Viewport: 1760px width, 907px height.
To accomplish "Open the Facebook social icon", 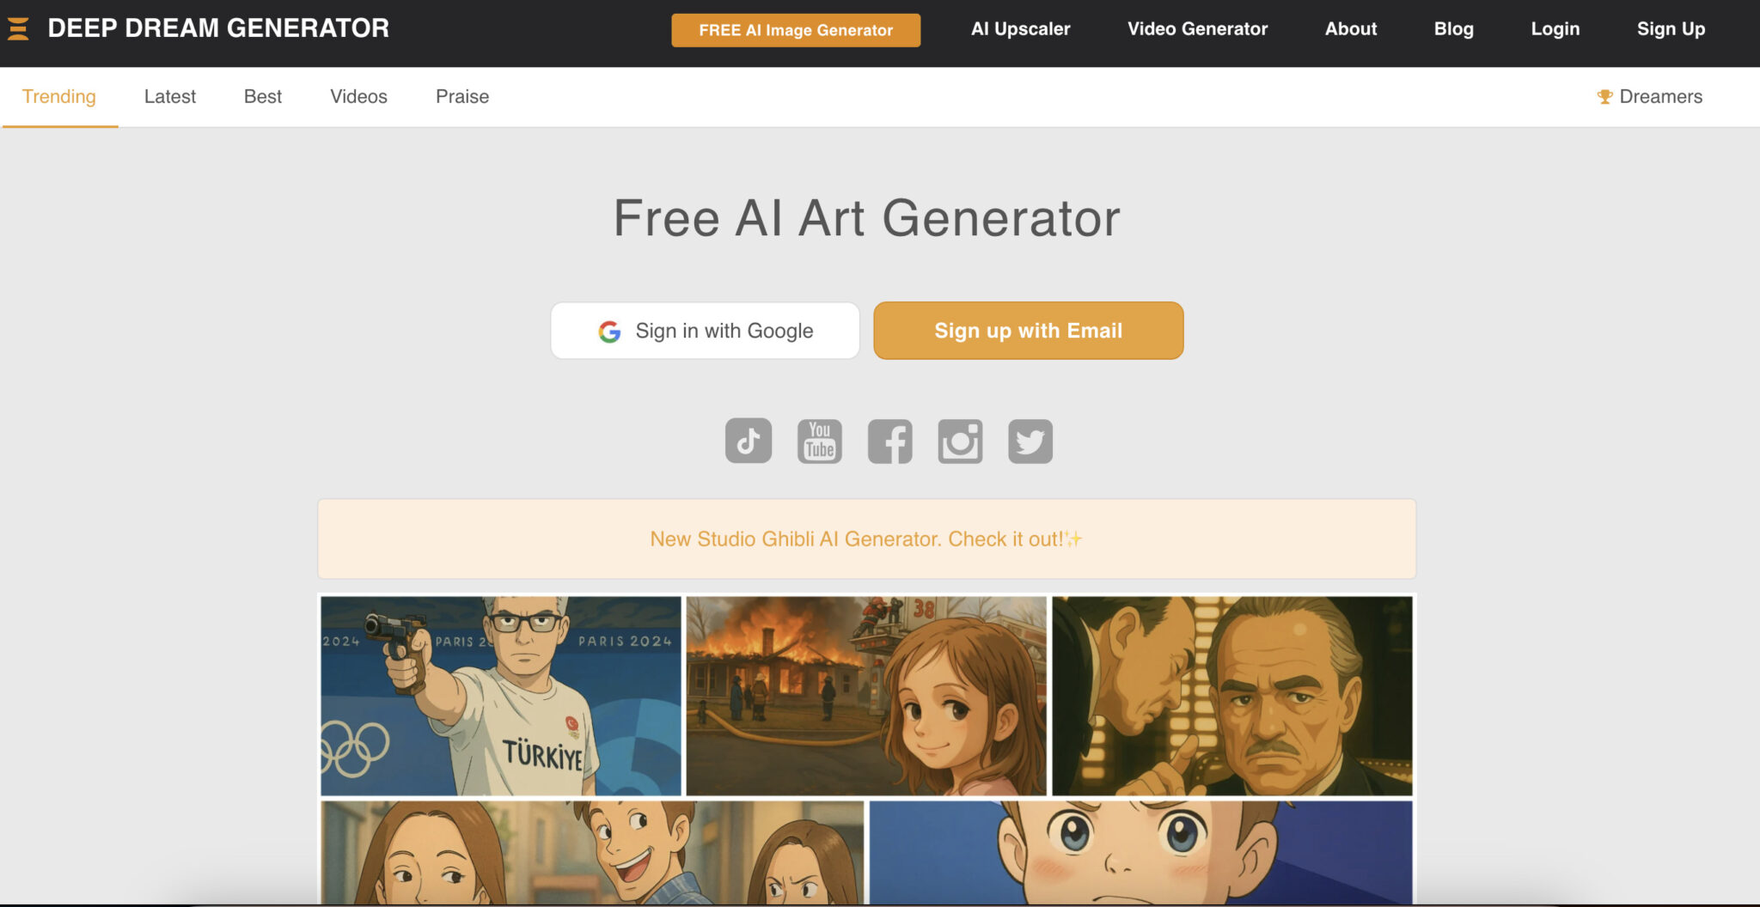I will [890, 441].
